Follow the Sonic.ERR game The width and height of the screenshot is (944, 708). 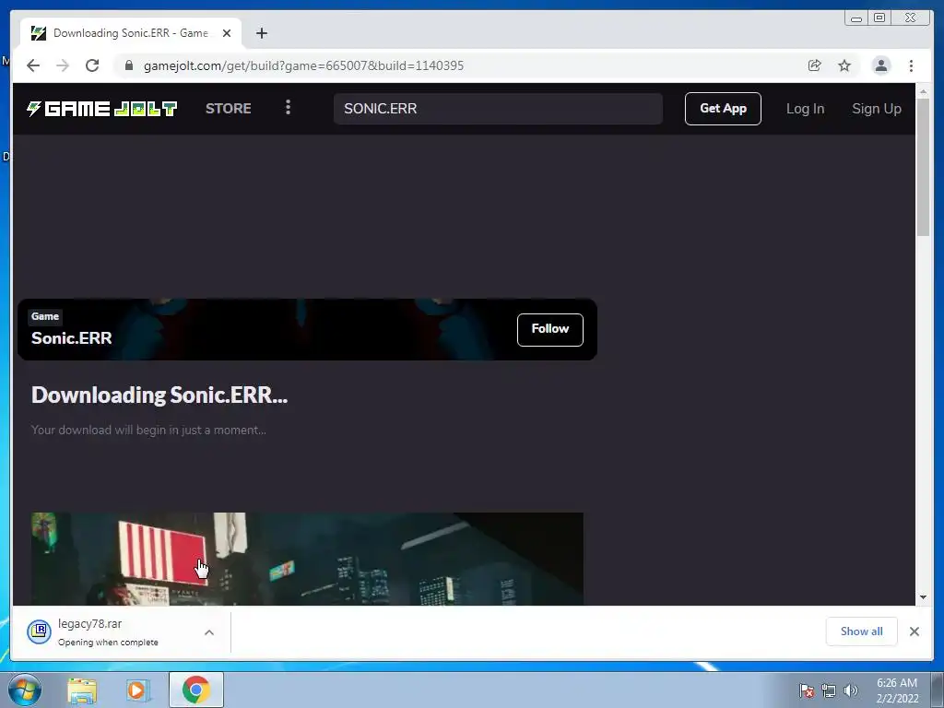(549, 329)
